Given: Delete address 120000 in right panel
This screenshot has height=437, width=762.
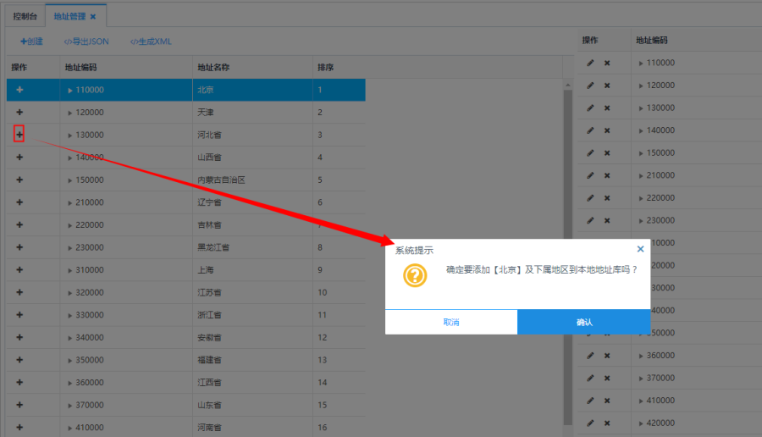Looking at the screenshot, I should [607, 86].
